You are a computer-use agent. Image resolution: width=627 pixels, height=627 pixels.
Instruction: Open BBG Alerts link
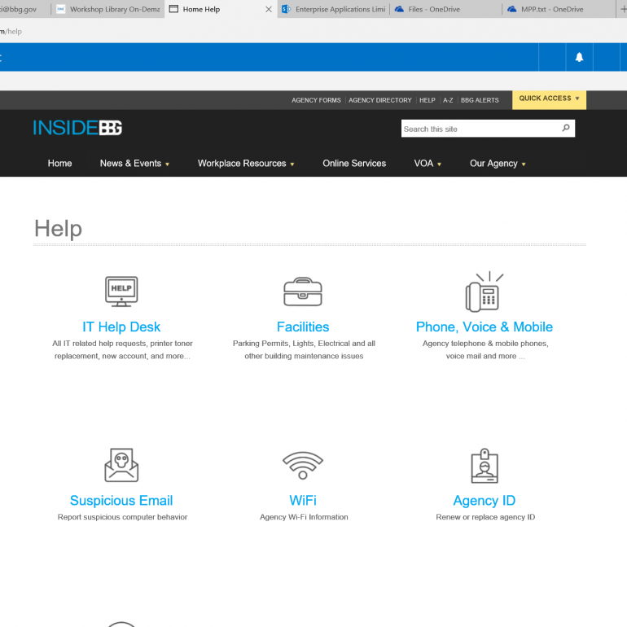[480, 100]
